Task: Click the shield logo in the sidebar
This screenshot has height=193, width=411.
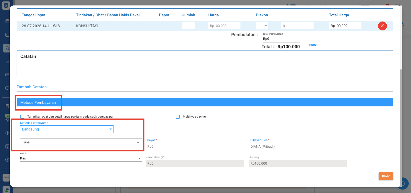Action: point(6,6)
